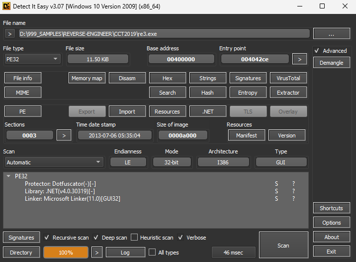Screen dimensions: 356x262
Task: Open sections list with arrow button
Action: coord(64,135)
